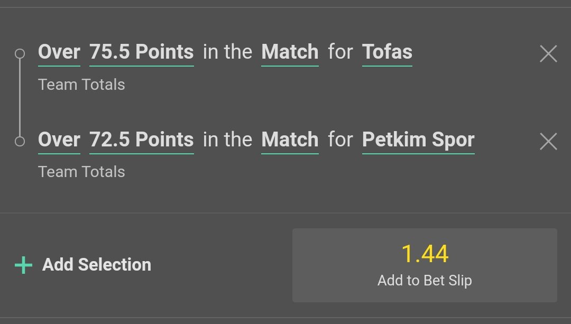
Task: Select the Petkim Spor team name
Action: point(418,140)
